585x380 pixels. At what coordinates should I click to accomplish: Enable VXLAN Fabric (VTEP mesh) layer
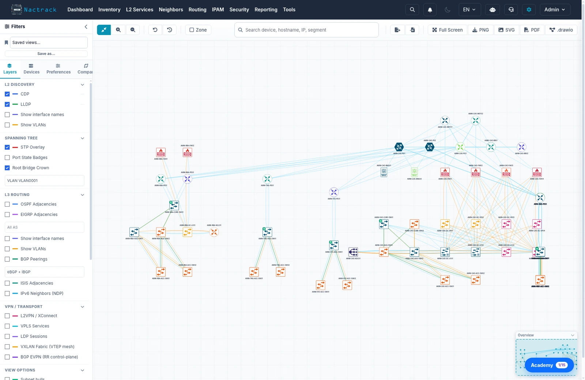click(7, 347)
